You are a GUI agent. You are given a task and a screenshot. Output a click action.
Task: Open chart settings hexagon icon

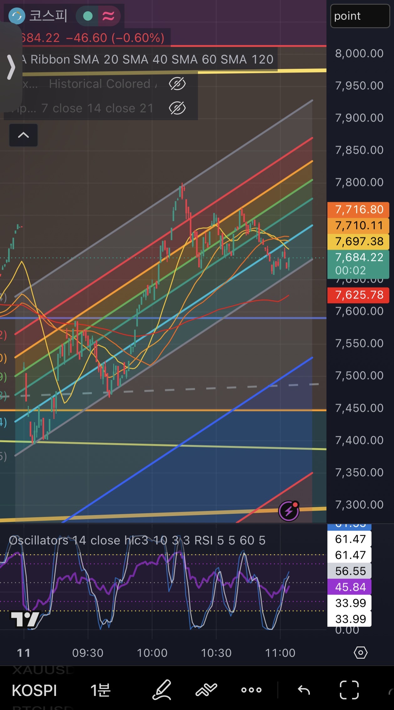(361, 653)
